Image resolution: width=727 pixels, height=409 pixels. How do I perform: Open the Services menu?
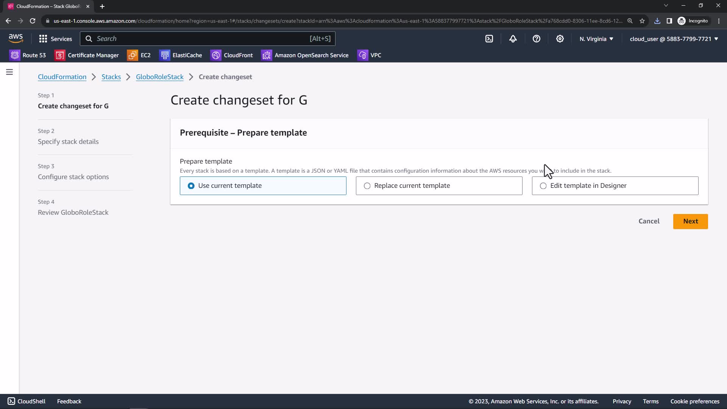coord(55,39)
